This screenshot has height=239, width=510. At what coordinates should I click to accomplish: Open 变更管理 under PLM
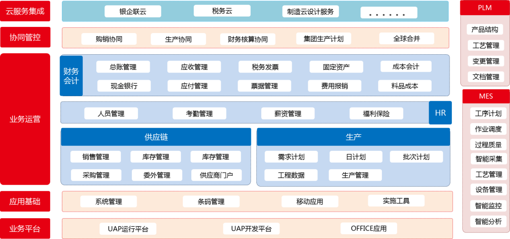click(486, 61)
